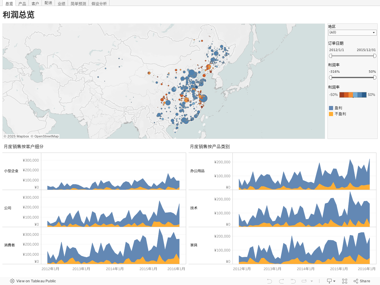Switch to the 配送 tab
The image size is (380, 285).
pos(48,3)
